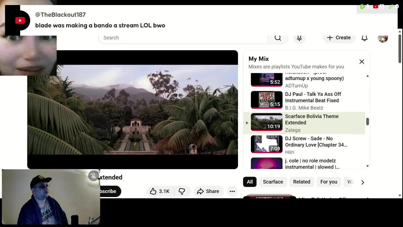Click channel name B.I.G. Mike Beatz
Screen dimensions: 403x227
304,108
